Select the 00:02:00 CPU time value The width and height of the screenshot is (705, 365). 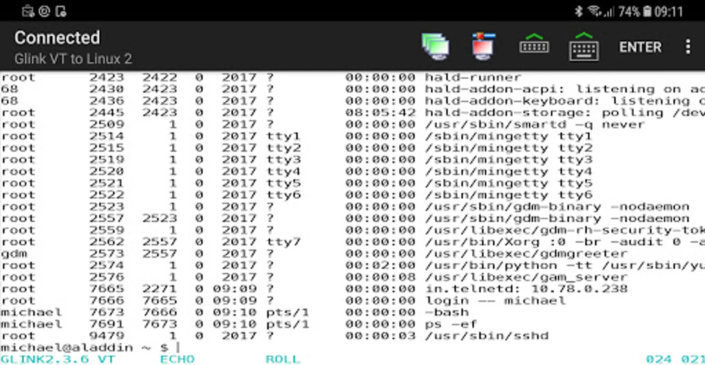coord(380,265)
